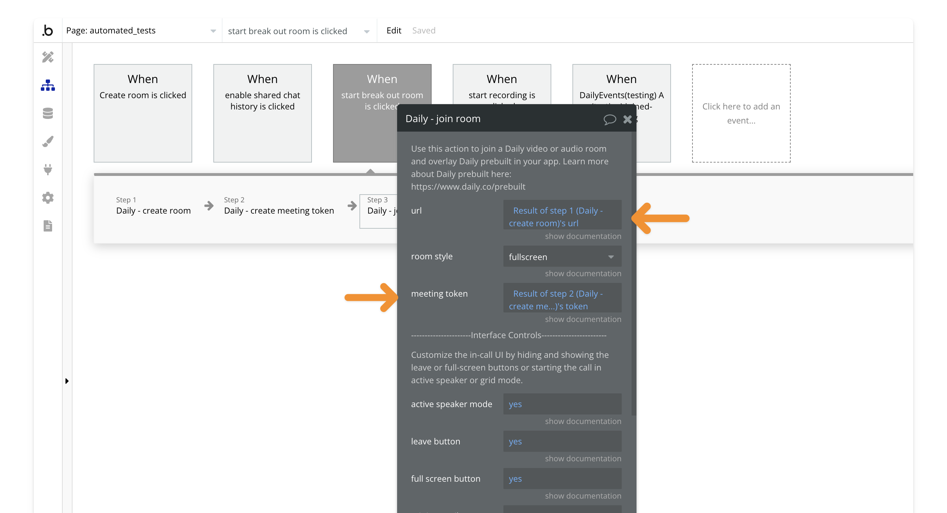The width and height of the screenshot is (947, 513).
Task: Open the Edit menu
Action: (x=394, y=31)
